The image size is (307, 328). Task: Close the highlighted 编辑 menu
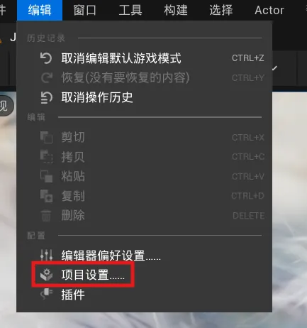[x=40, y=10]
